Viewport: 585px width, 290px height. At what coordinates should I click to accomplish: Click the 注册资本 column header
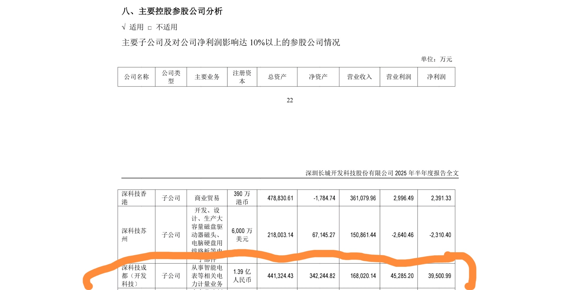[x=242, y=77]
